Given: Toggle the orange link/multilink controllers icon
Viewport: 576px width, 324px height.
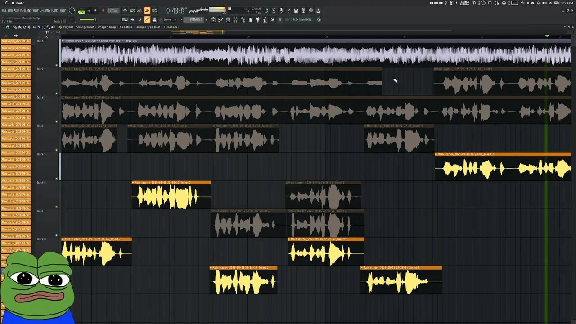Looking at the screenshot, I should point(147,20).
